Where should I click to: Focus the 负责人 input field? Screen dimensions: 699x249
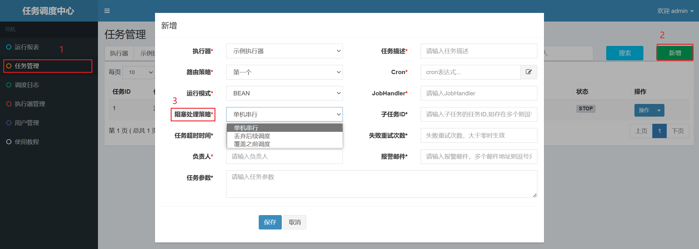(284, 157)
